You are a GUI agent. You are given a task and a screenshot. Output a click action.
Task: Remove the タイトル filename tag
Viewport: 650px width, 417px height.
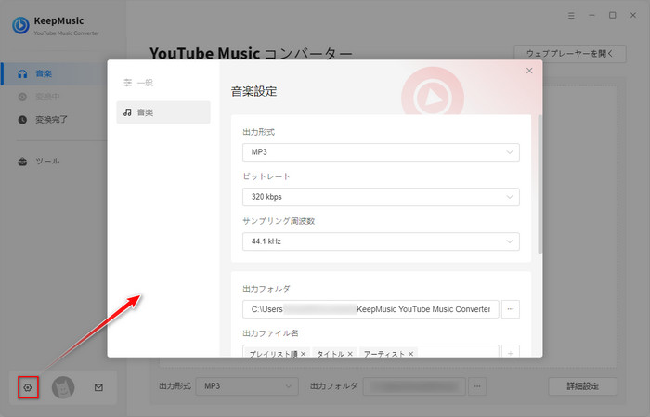click(x=350, y=354)
